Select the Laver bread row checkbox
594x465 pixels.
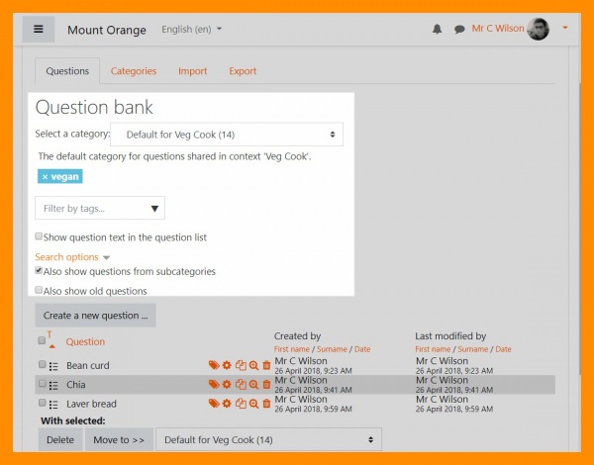point(42,404)
